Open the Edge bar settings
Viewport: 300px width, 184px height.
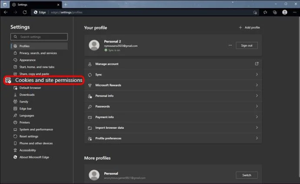pyautogui.click(x=25, y=109)
